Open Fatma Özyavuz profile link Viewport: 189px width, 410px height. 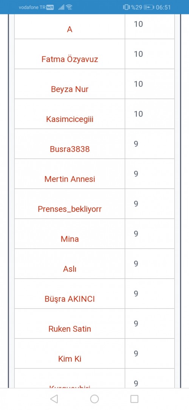pos(70,59)
